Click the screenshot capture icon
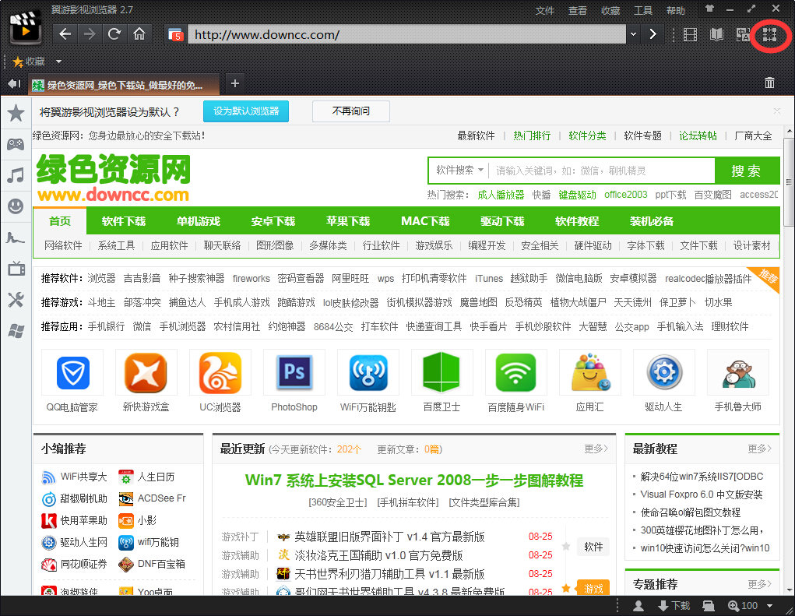The height and width of the screenshot is (616, 795). (769, 34)
